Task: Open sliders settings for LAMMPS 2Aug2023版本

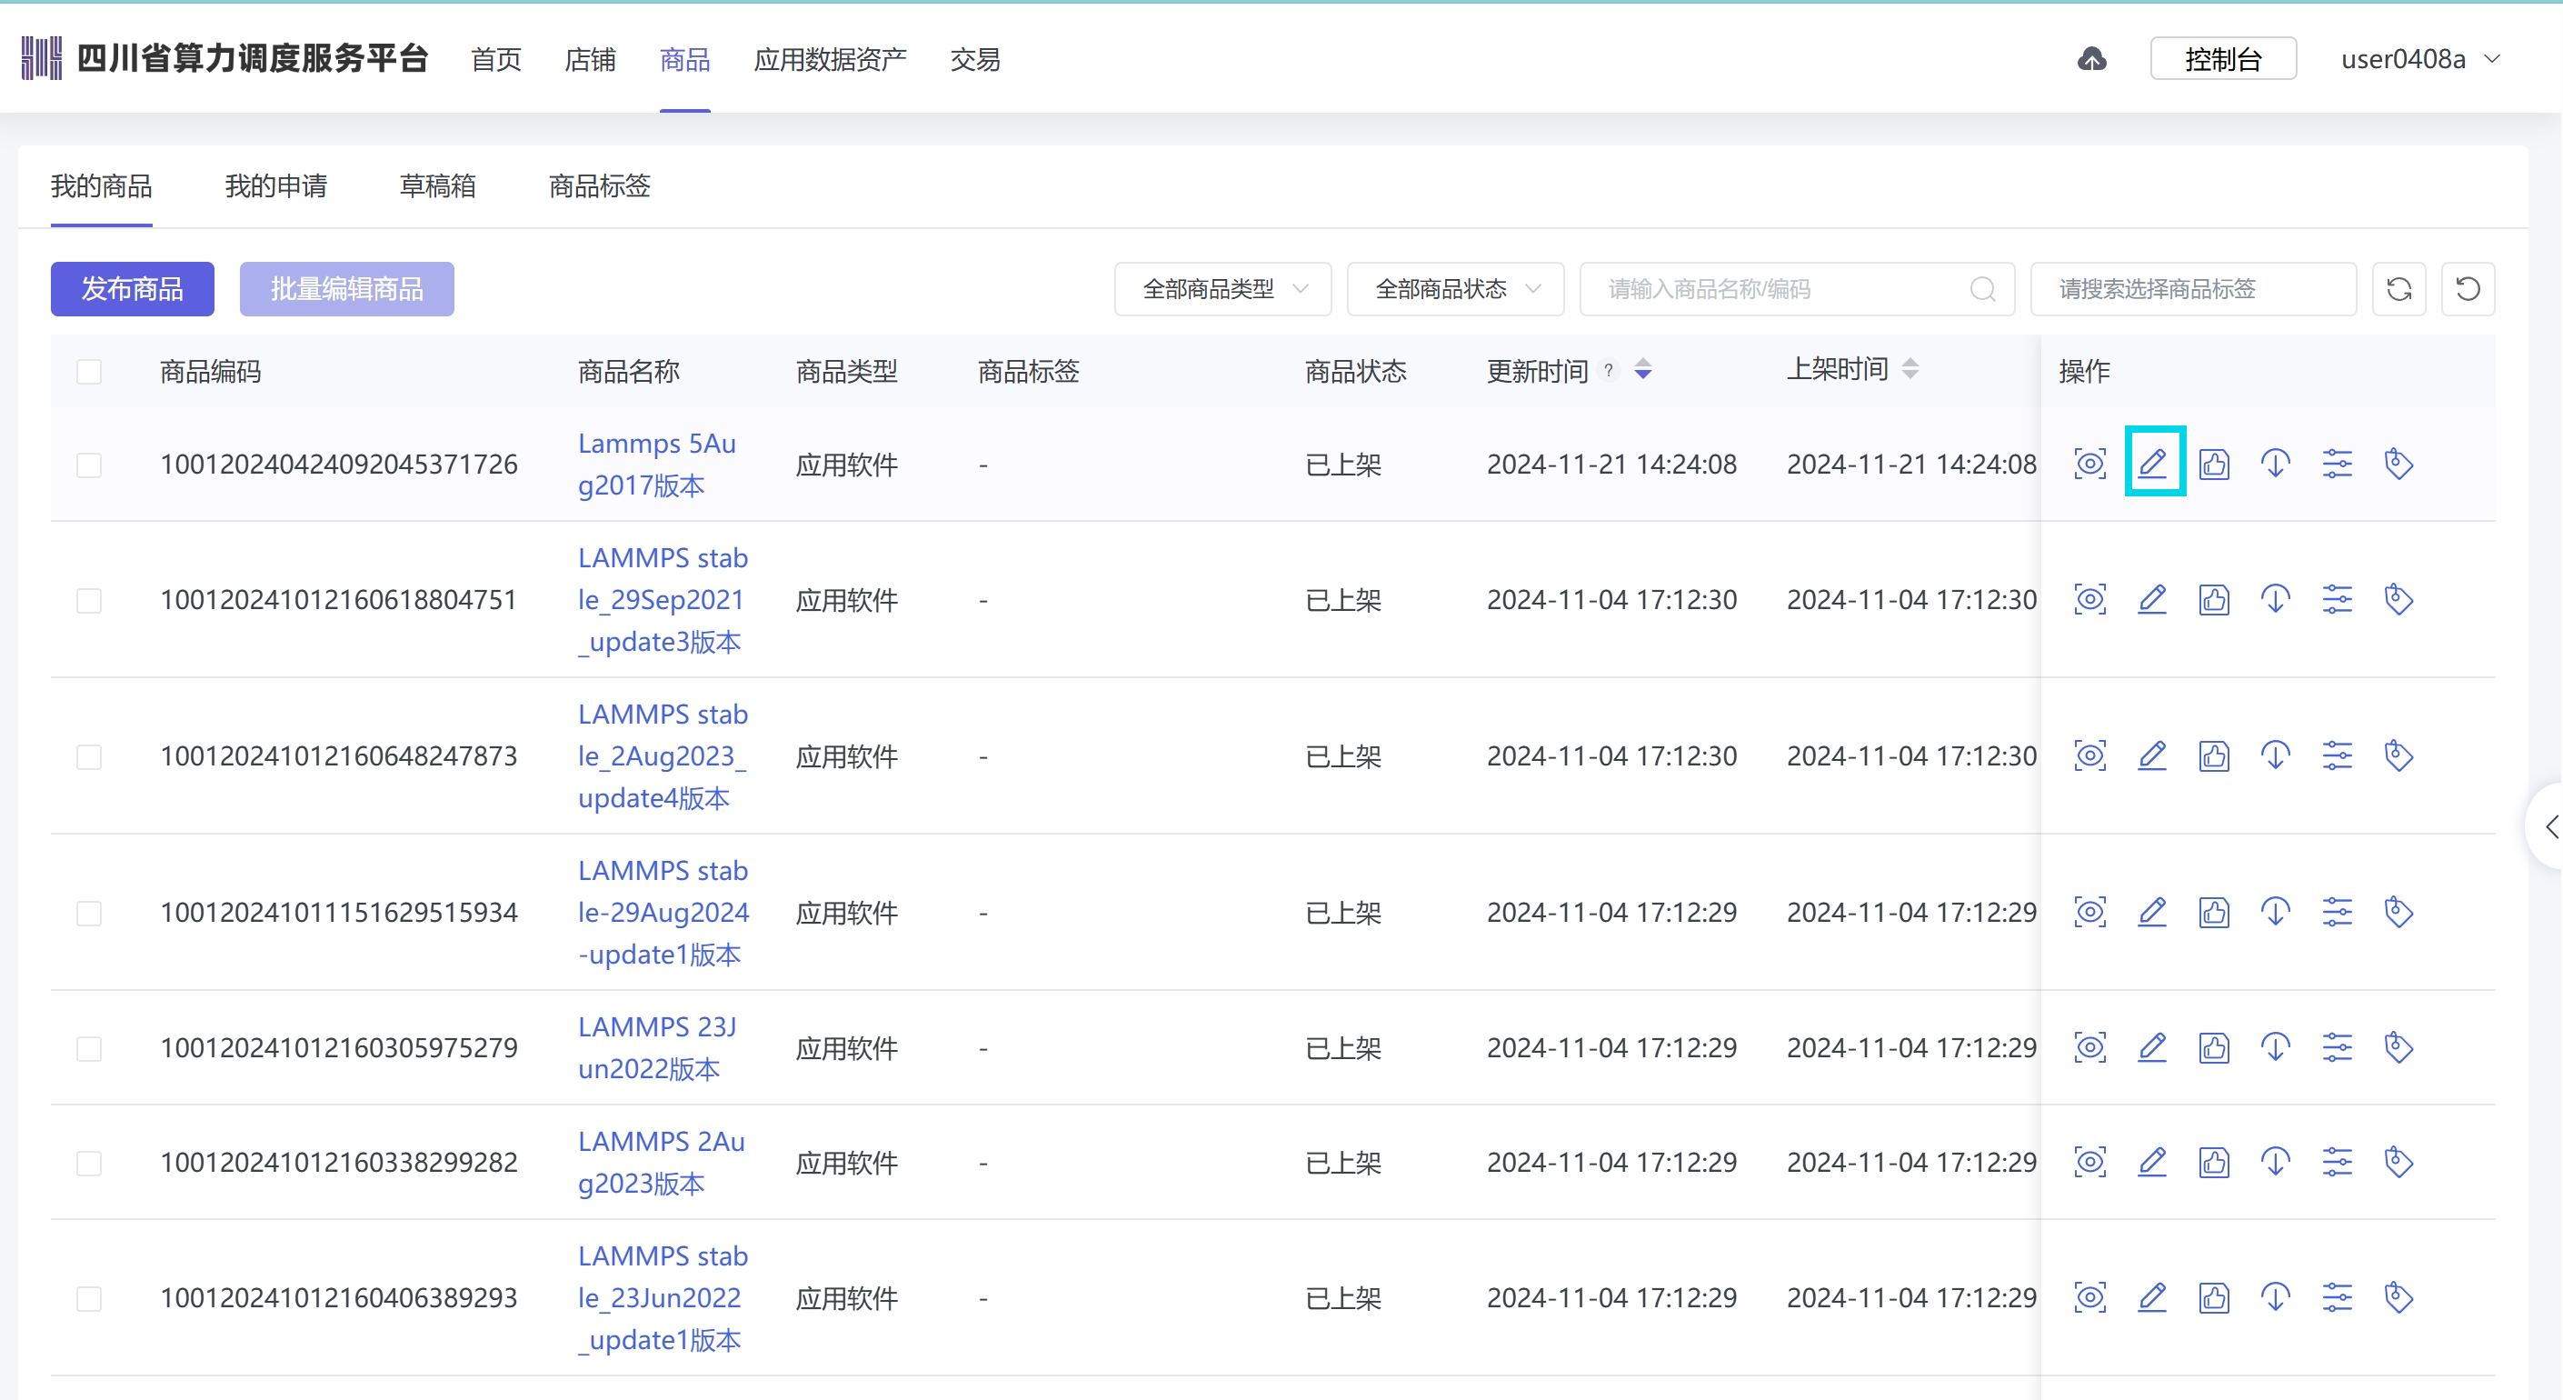Action: [x=2337, y=1161]
